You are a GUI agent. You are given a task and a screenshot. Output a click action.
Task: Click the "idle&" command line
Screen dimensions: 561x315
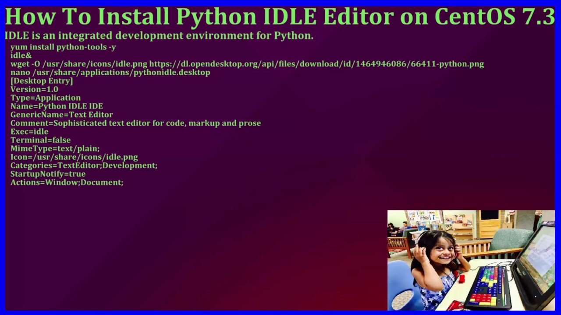[21, 55]
